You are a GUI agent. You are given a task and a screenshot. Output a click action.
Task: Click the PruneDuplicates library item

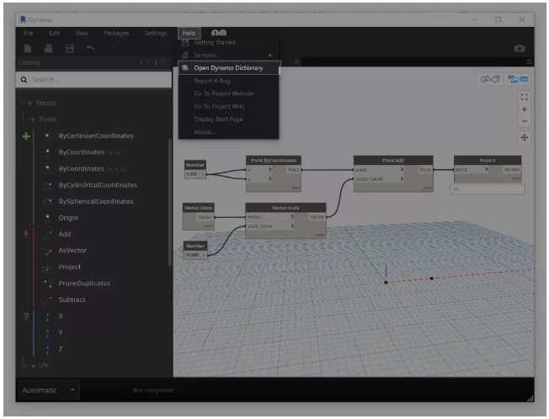pos(84,284)
